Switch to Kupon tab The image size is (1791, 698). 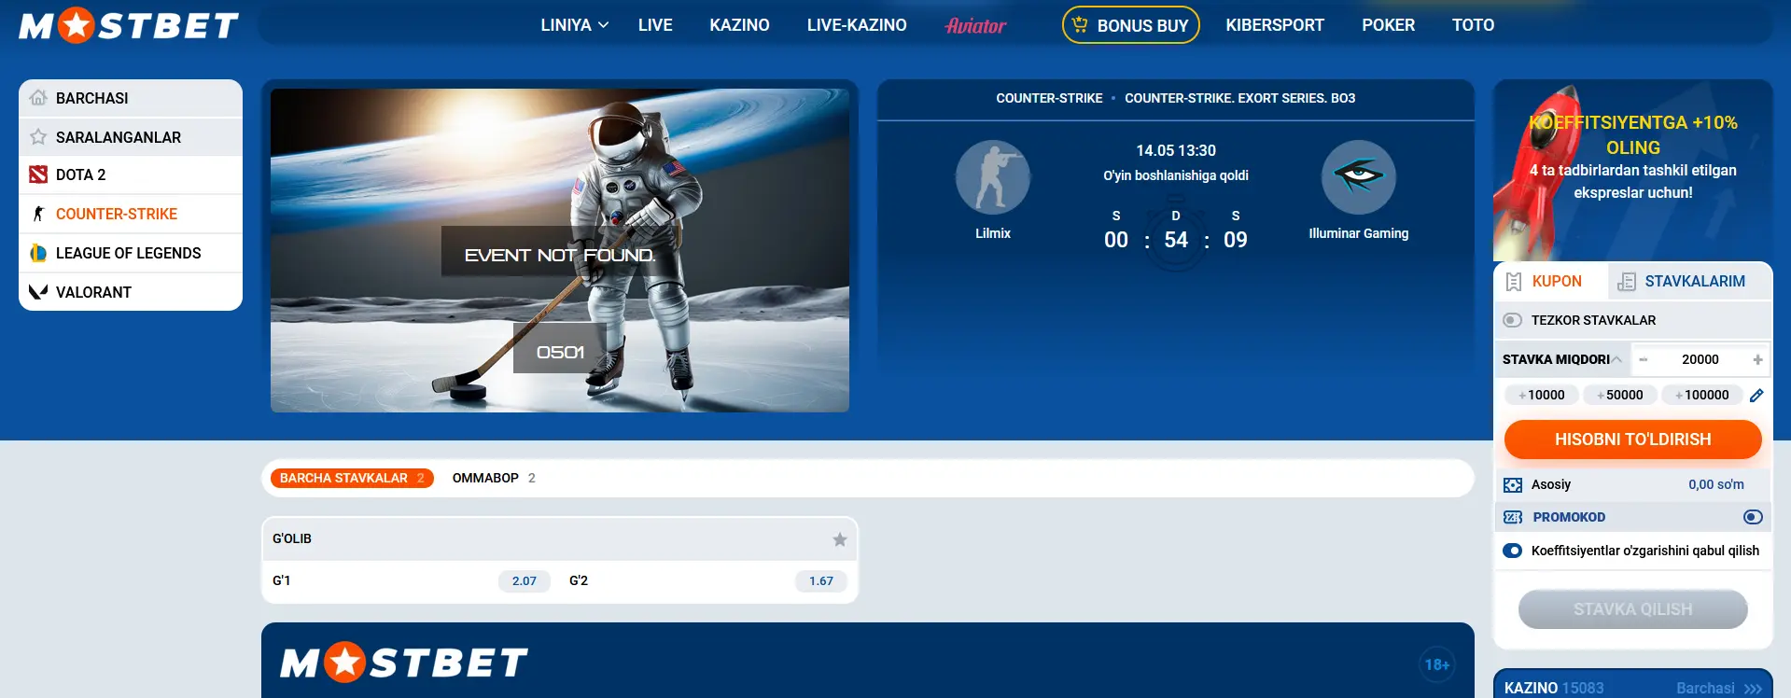pyautogui.click(x=1550, y=281)
